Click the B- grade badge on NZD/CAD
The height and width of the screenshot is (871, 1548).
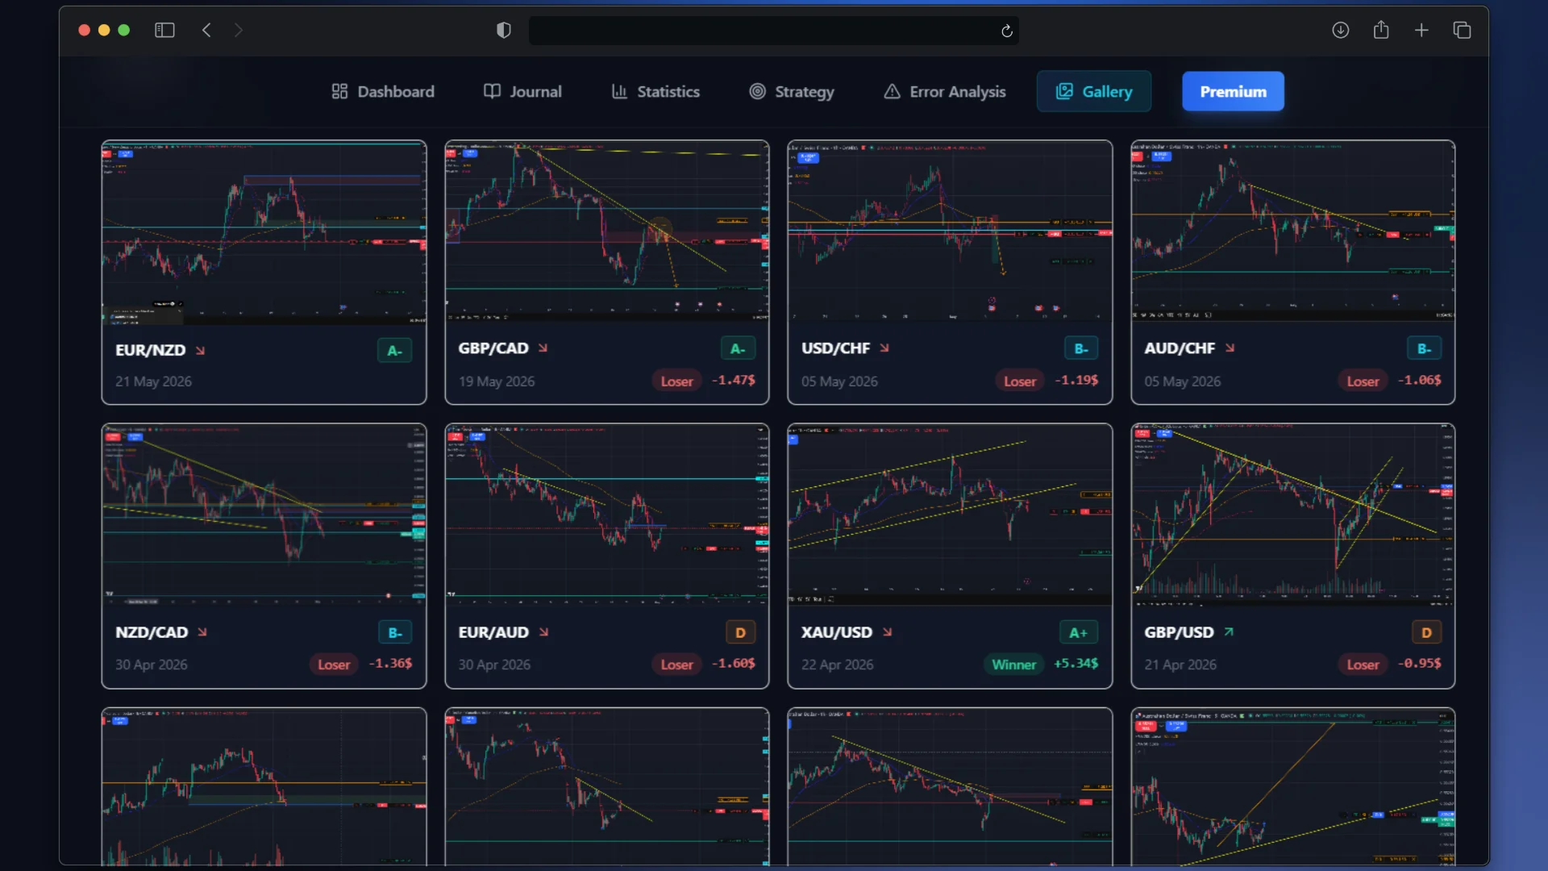click(x=395, y=632)
